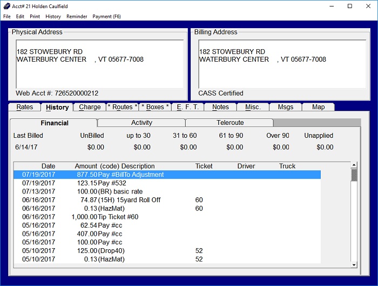Open the Routes tab
The image size is (378, 286).
click(123, 107)
